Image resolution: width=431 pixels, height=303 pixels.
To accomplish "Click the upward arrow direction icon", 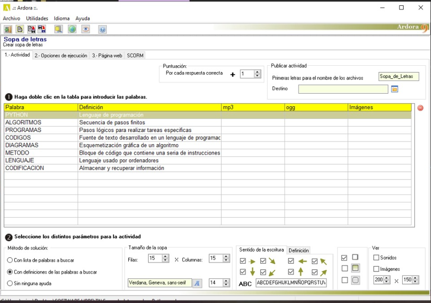I will [301, 271].
